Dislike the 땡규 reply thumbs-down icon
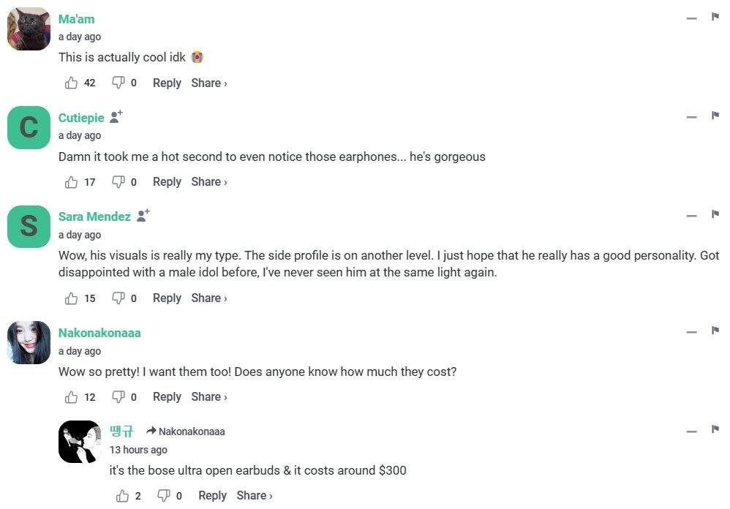The height and width of the screenshot is (509, 730). [164, 496]
